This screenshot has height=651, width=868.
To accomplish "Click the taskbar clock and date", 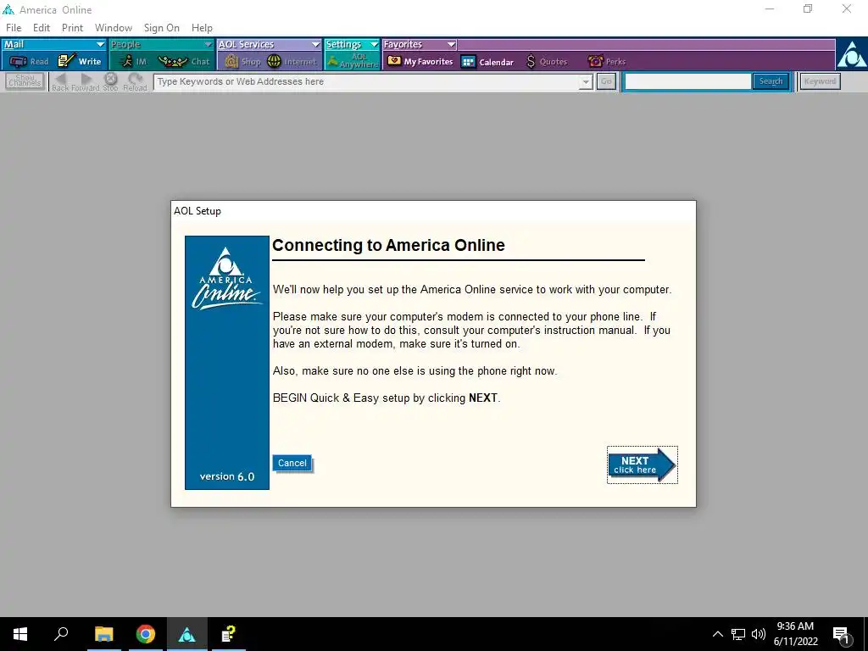I will coord(795,634).
